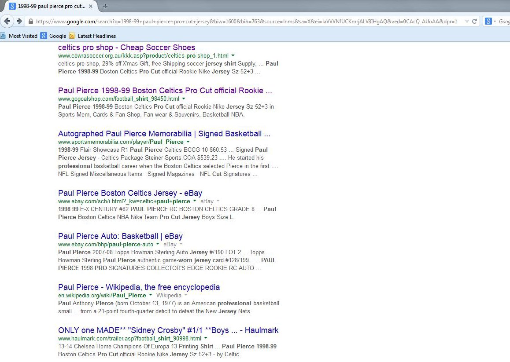
Task: Click the eBay source label under Jersey result
Action: pyautogui.click(x=207, y=201)
